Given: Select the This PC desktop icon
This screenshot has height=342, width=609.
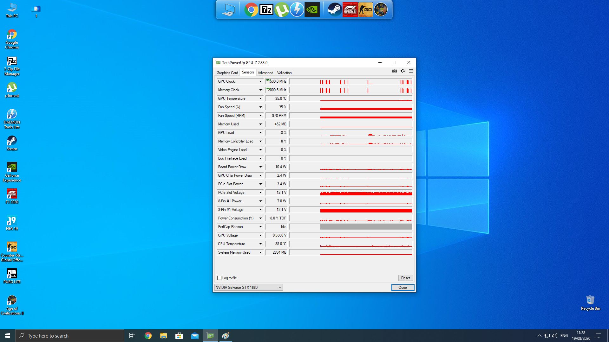Looking at the screenshot, I should [12, 10].
